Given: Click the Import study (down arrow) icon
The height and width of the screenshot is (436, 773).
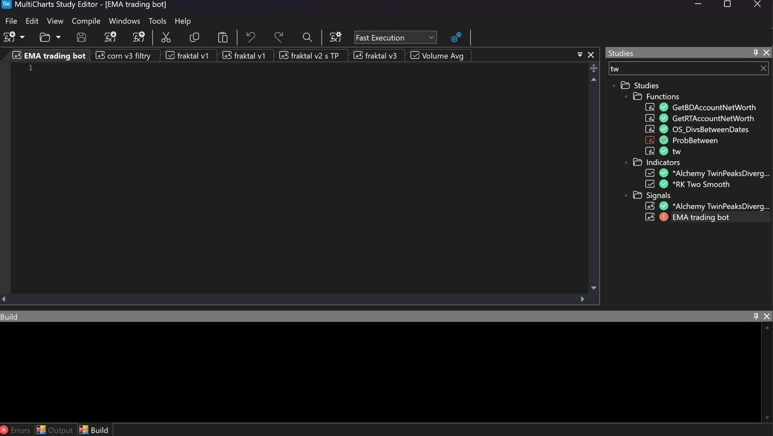Looking at the screenshot, I should pos(110,37).
